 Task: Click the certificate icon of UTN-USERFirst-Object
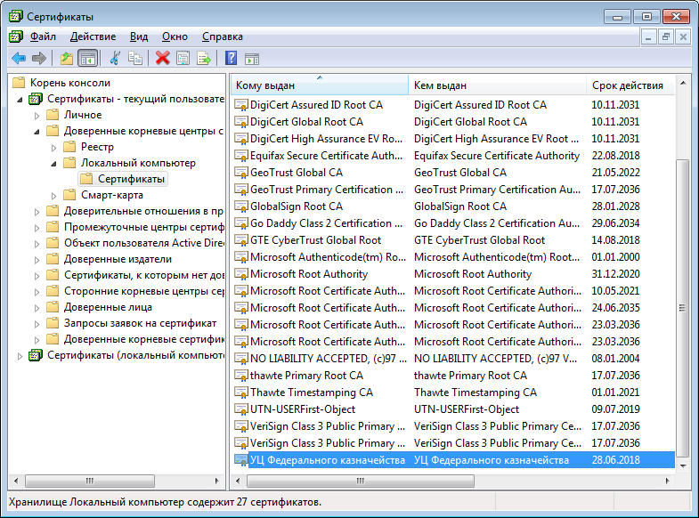pyautogui.click(x=241, y=409)
